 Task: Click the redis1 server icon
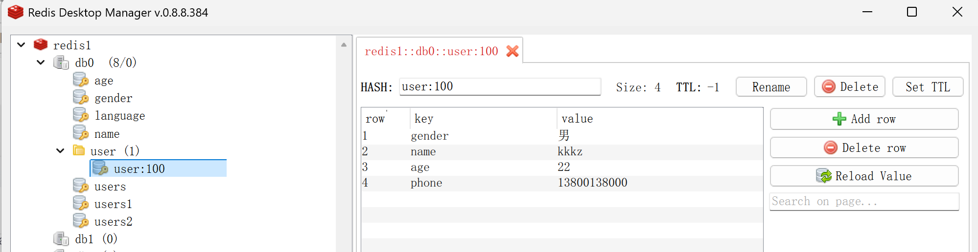point(41,45)
